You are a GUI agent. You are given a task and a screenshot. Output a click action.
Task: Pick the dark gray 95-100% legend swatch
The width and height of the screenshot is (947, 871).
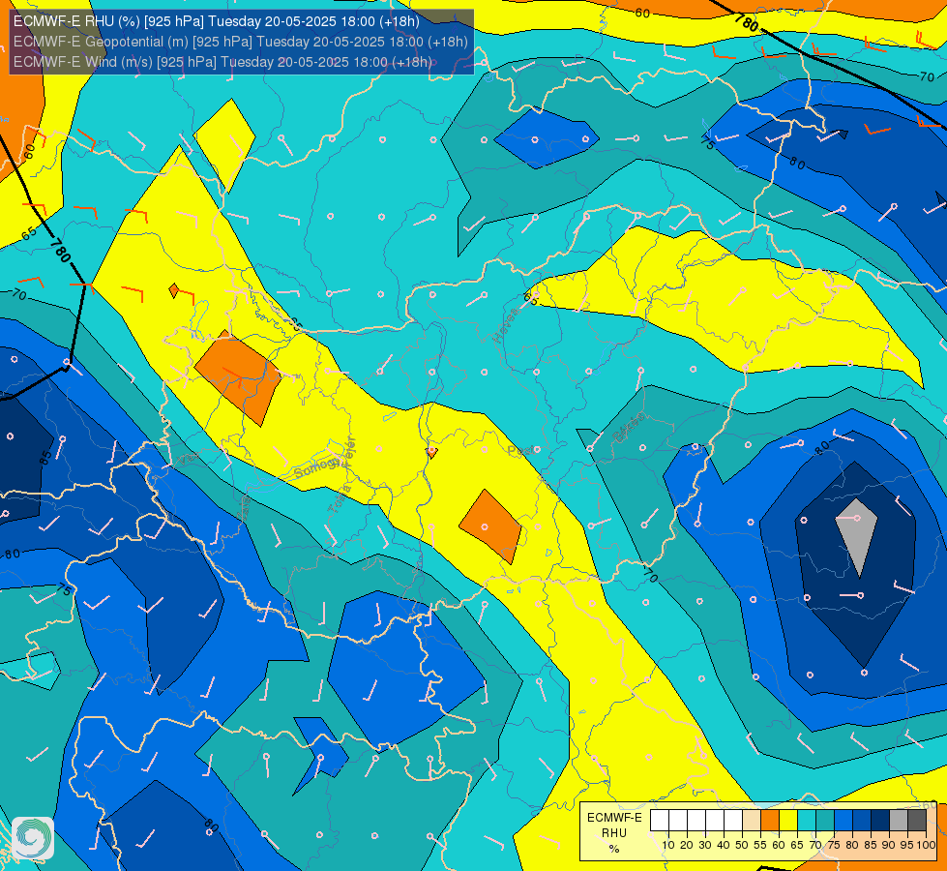[917, 821]
